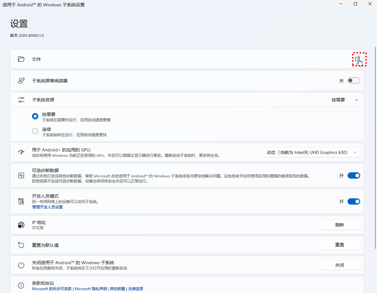The width and height of the screenshot is (377, 293).
Task: Click the 可选诊断数据 heartbeat icon
Action: pyautogui.click(x=21, y=175)
